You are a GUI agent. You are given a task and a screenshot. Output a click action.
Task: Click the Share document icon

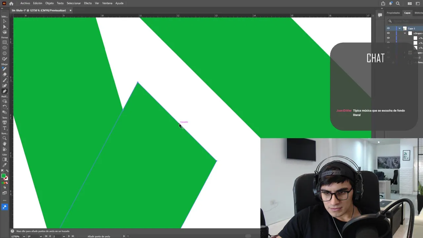[x=383, y=3]
